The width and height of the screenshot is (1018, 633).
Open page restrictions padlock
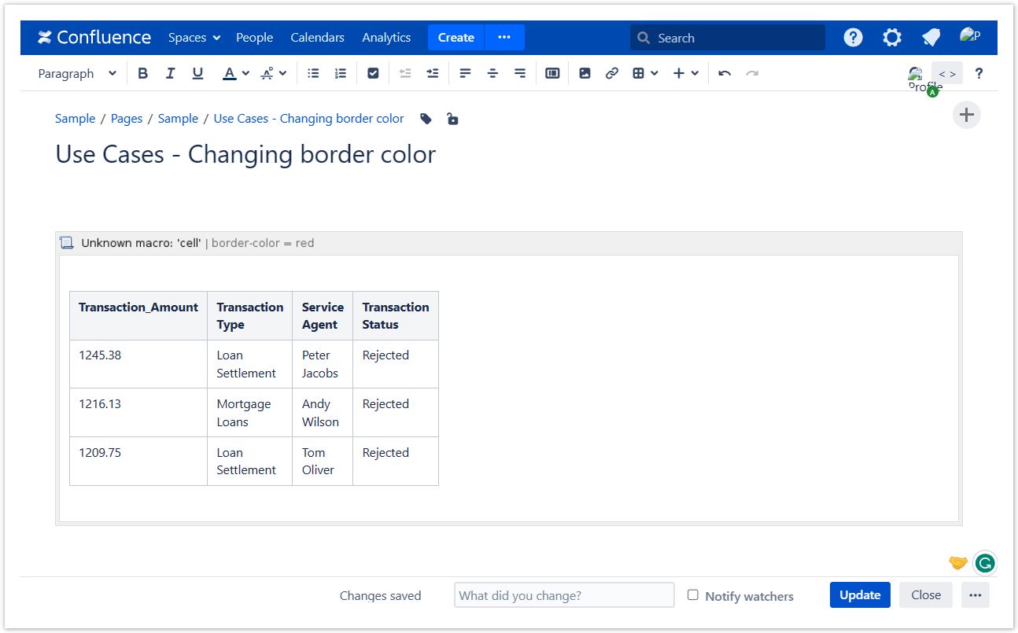[452, 119]
